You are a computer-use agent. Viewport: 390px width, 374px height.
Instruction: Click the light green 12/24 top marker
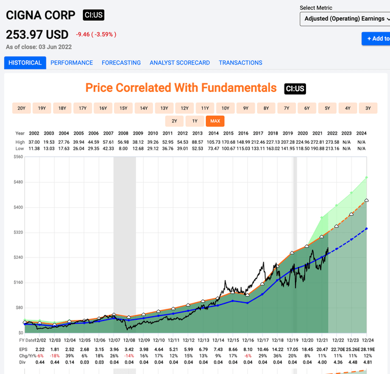366,177
